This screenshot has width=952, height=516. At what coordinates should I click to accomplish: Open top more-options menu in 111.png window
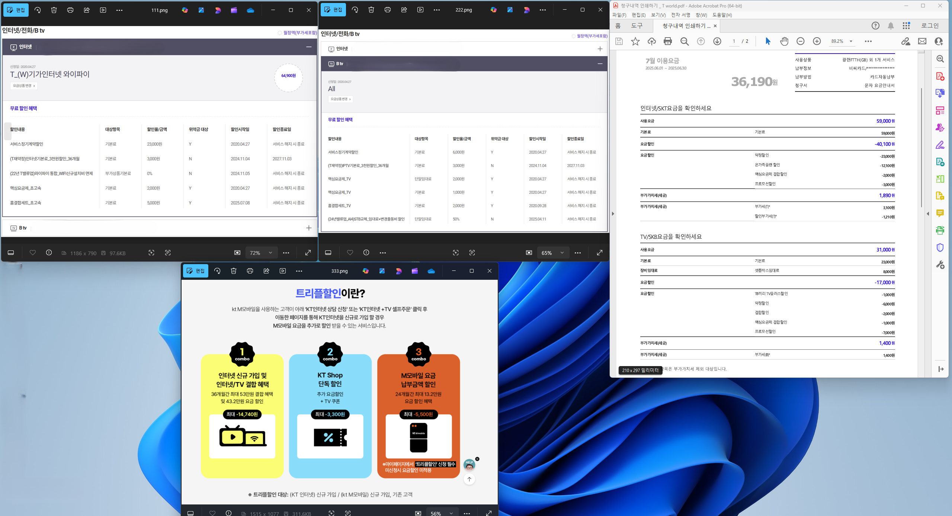tap(119, 10)
